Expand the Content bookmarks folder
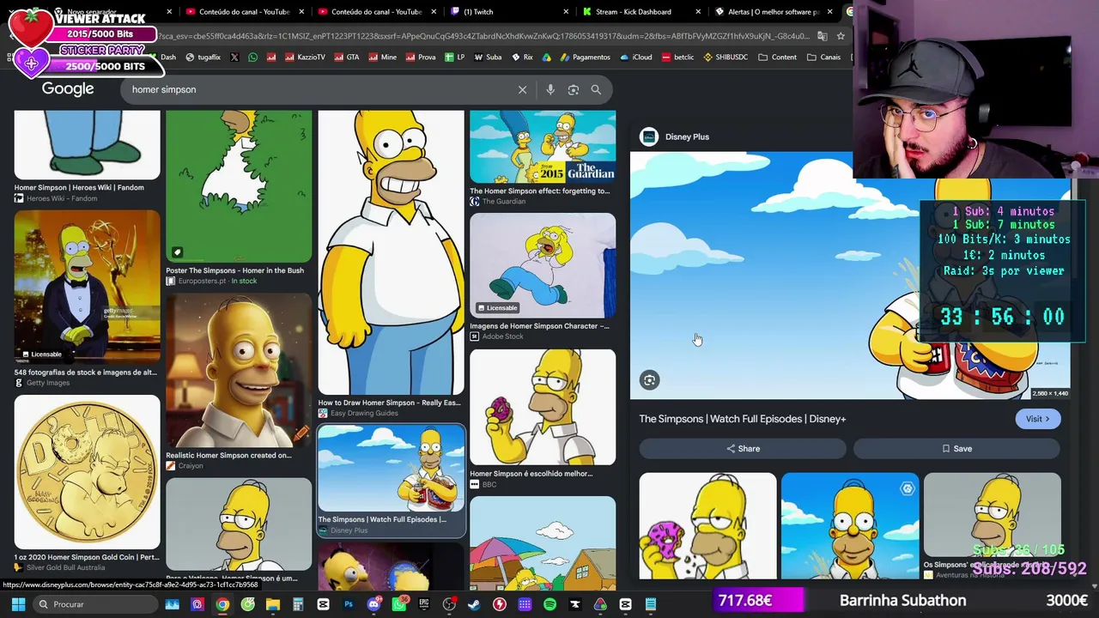This screenshot has height=618, width=1099. tap(777, 58)
